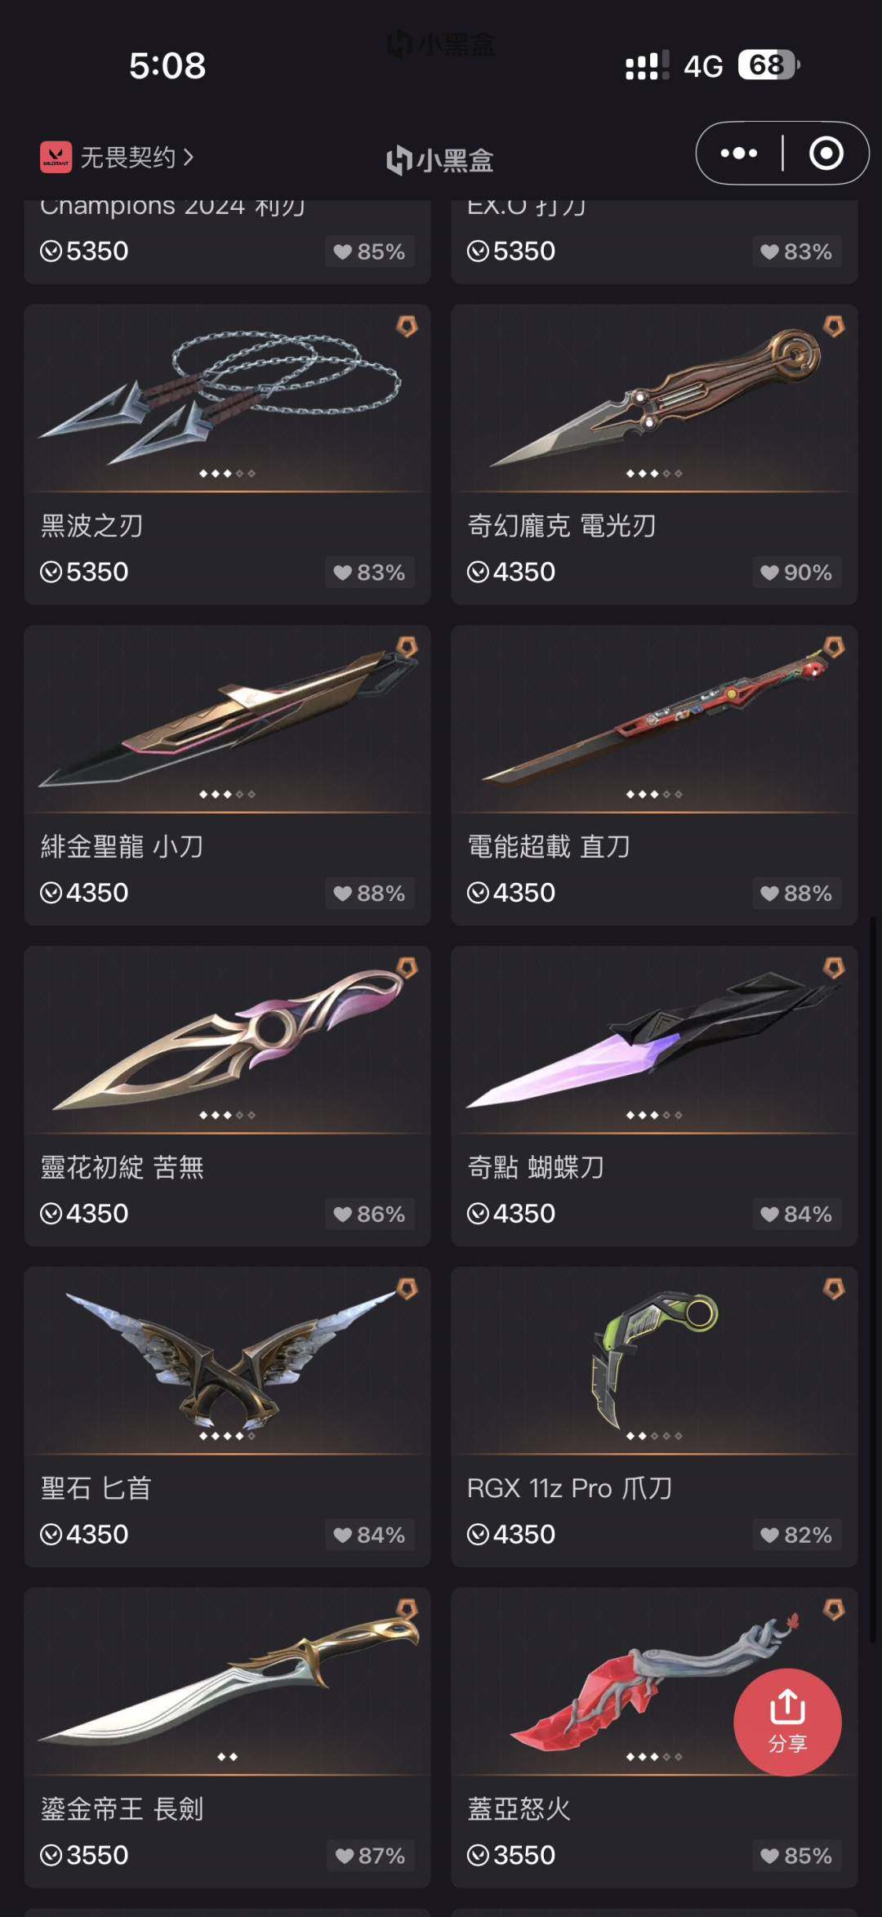Open the 小黑盒 logo in header
The height and width of the screenshot is (1917, 882).
point(440,160)
